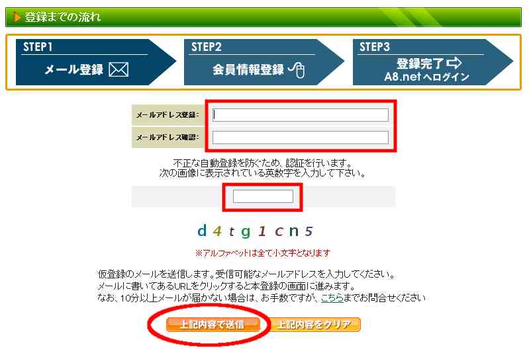Click the orange triangle beside 登録までの流れ

(16, 17)
